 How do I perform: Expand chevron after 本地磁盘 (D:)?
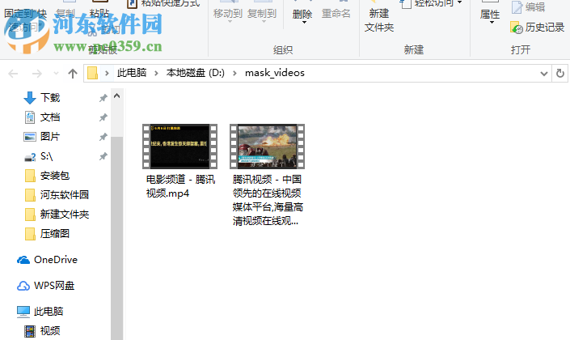234,73
